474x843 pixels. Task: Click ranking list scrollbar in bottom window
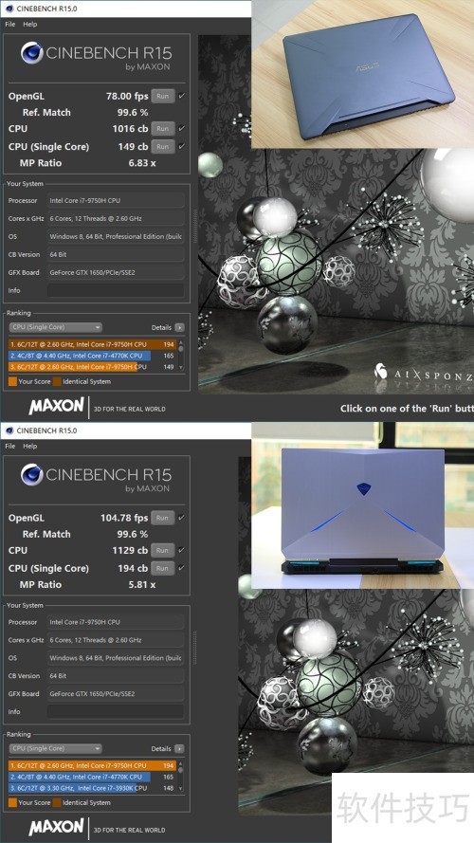point(181,777)
